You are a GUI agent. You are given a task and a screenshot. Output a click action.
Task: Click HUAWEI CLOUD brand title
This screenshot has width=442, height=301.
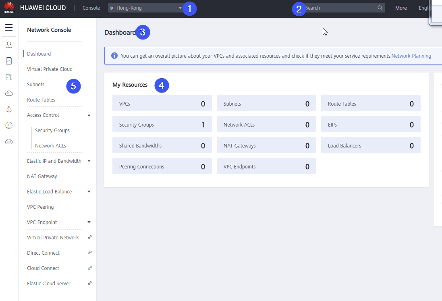point(43,8)
